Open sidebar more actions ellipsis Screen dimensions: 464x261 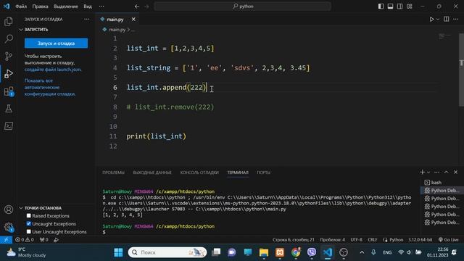87,20
